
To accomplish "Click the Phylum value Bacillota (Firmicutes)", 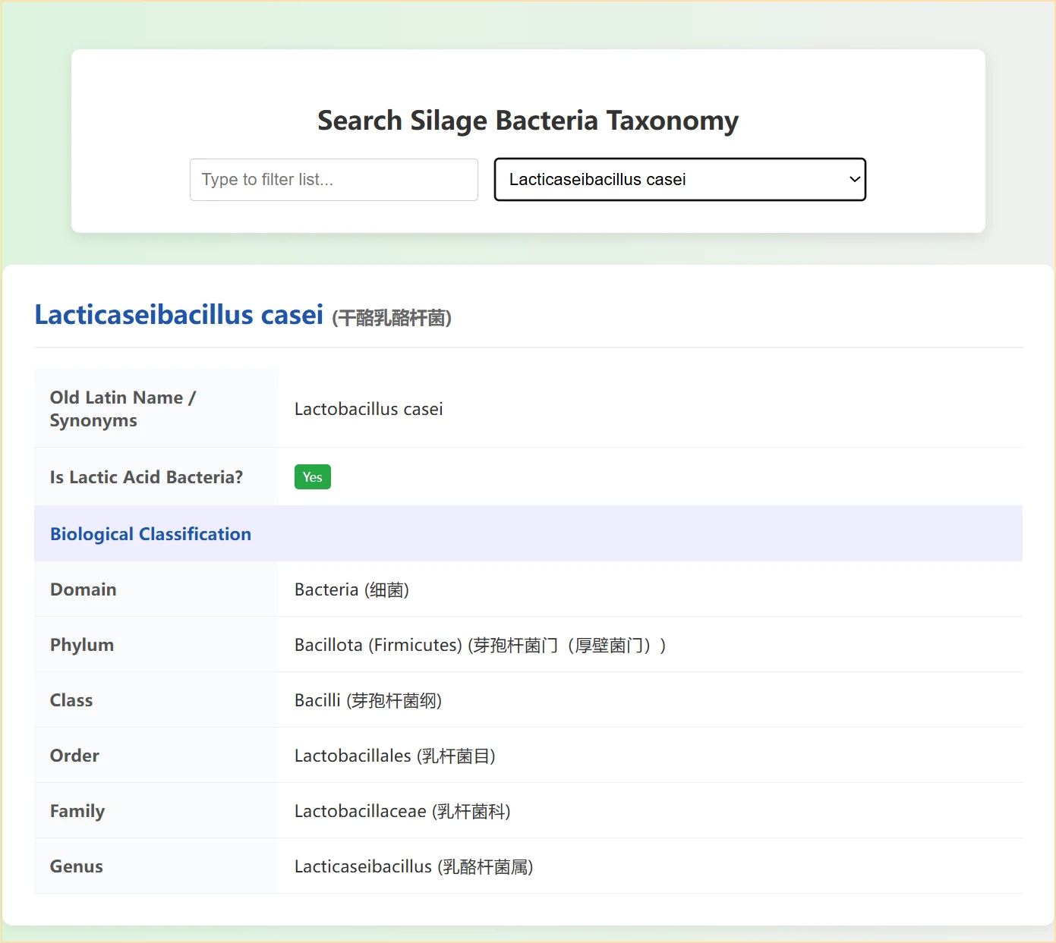I will pos(480,645).
